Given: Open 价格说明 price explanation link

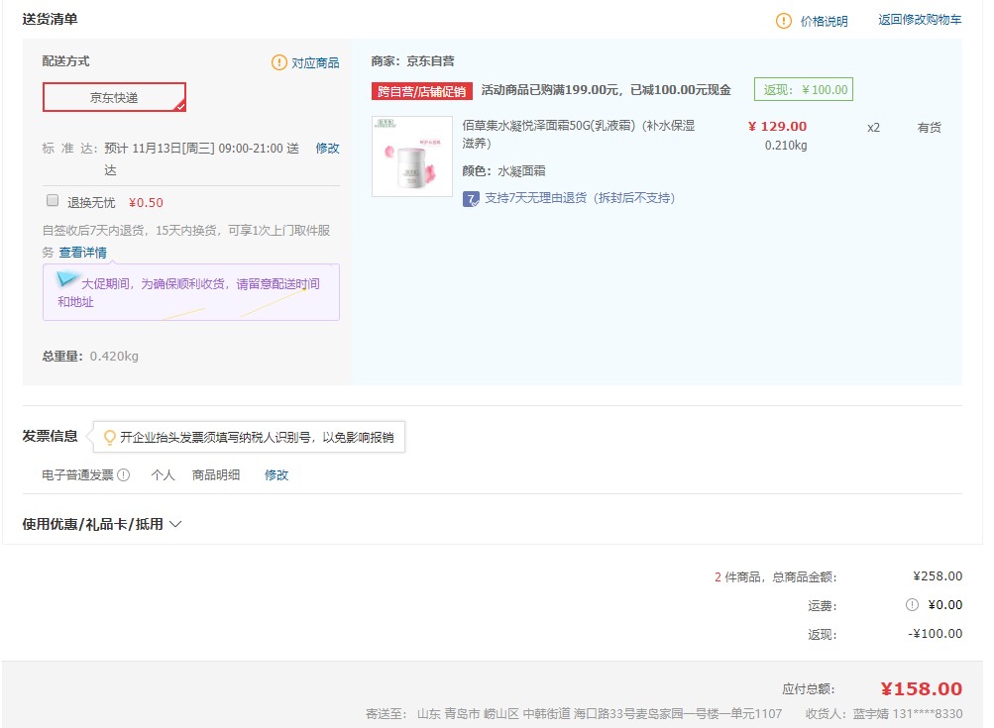Looking at the screenshot, I should (824, 21).
